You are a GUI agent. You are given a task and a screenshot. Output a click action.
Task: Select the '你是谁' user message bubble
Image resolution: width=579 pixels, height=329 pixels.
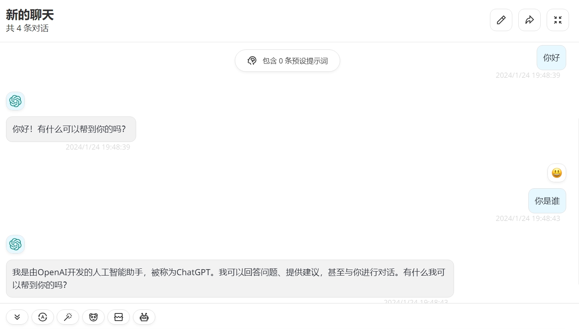click(x=547, y=201)
